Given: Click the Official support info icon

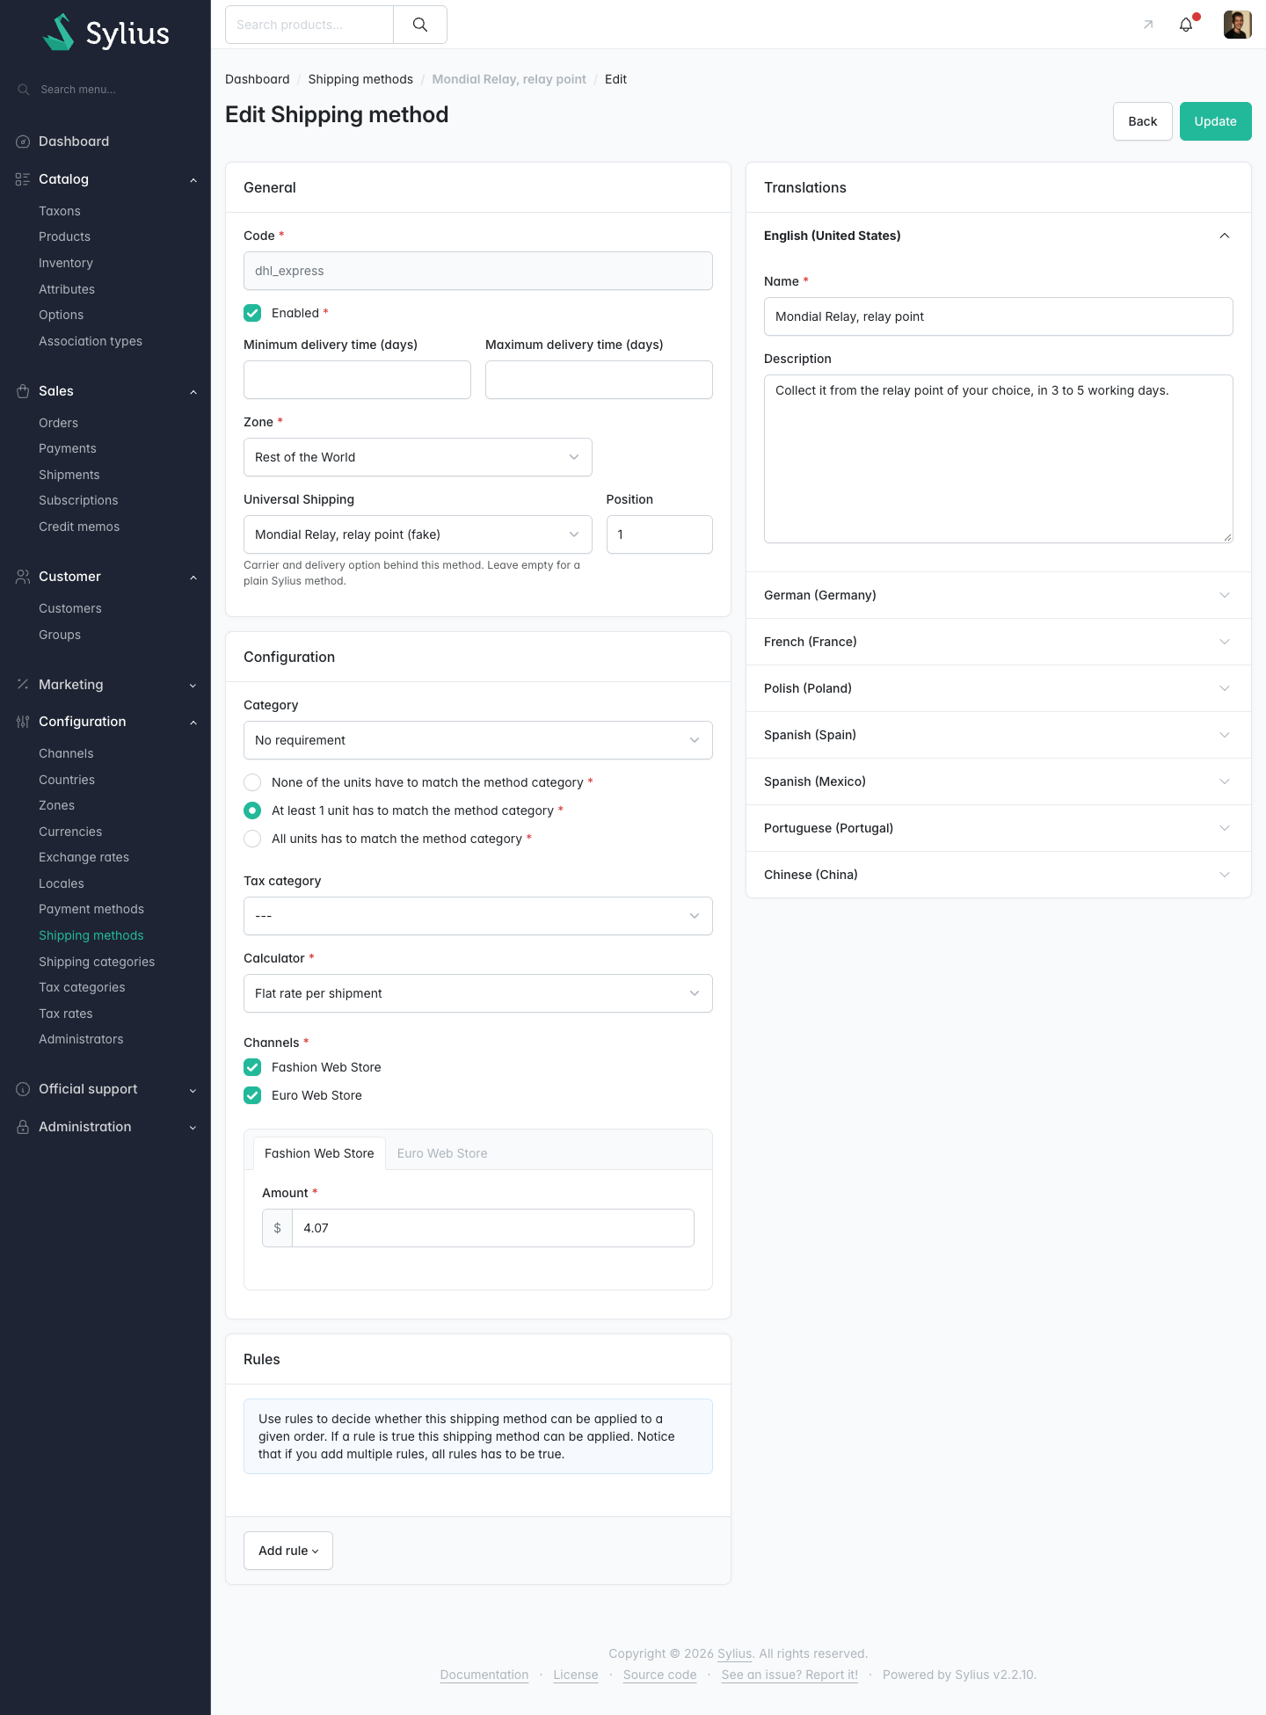Looking at the screenshot, I should (23, 1089).
